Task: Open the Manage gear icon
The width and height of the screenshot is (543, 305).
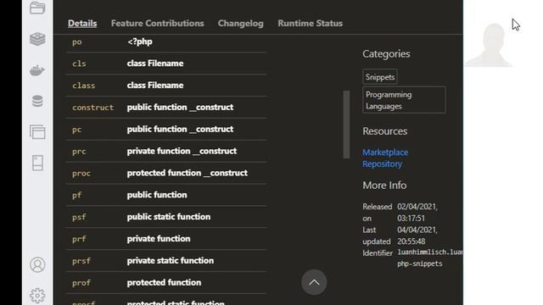Action: click(x=37, y=296)
